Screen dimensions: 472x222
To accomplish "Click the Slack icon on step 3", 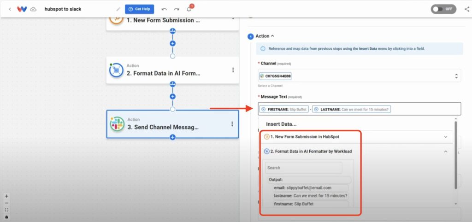I will click(x=117, y=124).
